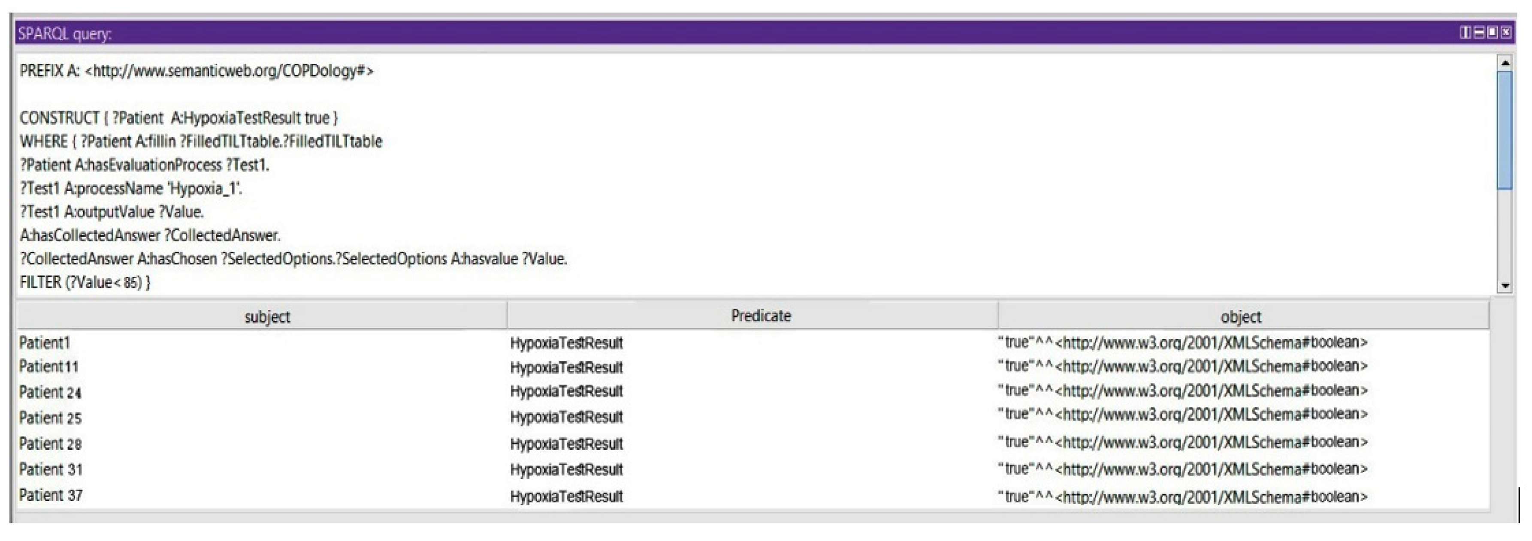
Task: Click the float view icon
Action: point(1493,33)
